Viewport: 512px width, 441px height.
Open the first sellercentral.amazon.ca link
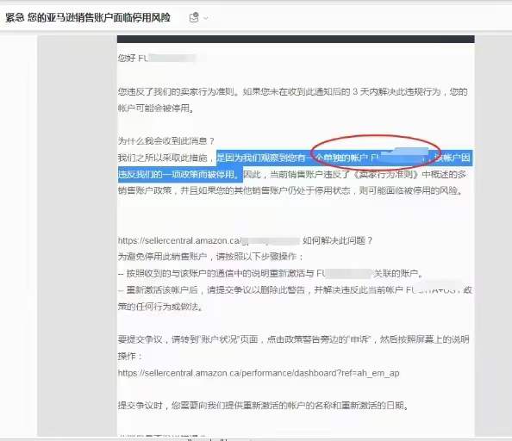209,240
